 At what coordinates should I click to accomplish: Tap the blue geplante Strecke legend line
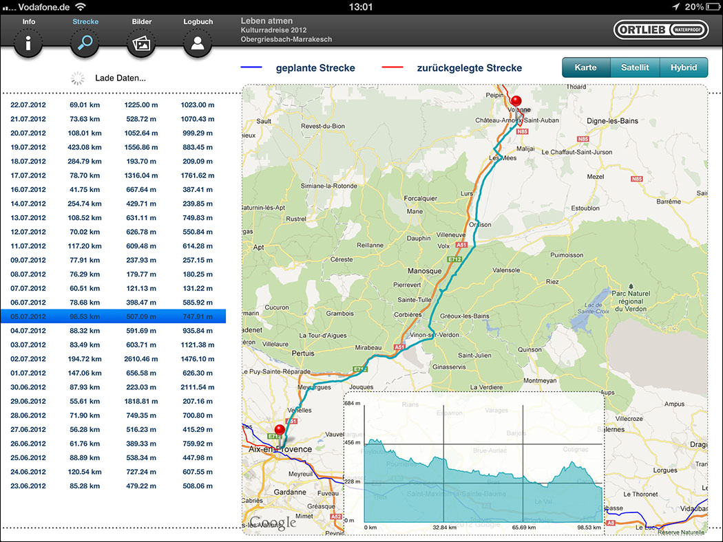pos(251,67)
